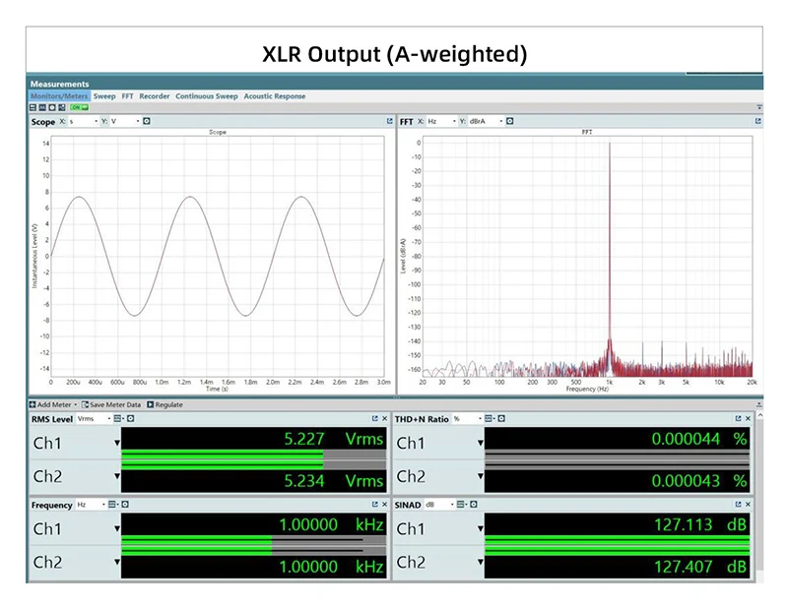Open RMS Level meter settings icon
This screenshot has height=607, width=788.
[x=130, y=419]
